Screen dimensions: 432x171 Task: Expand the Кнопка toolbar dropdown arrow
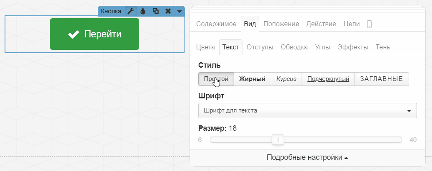tap(179, 11)
